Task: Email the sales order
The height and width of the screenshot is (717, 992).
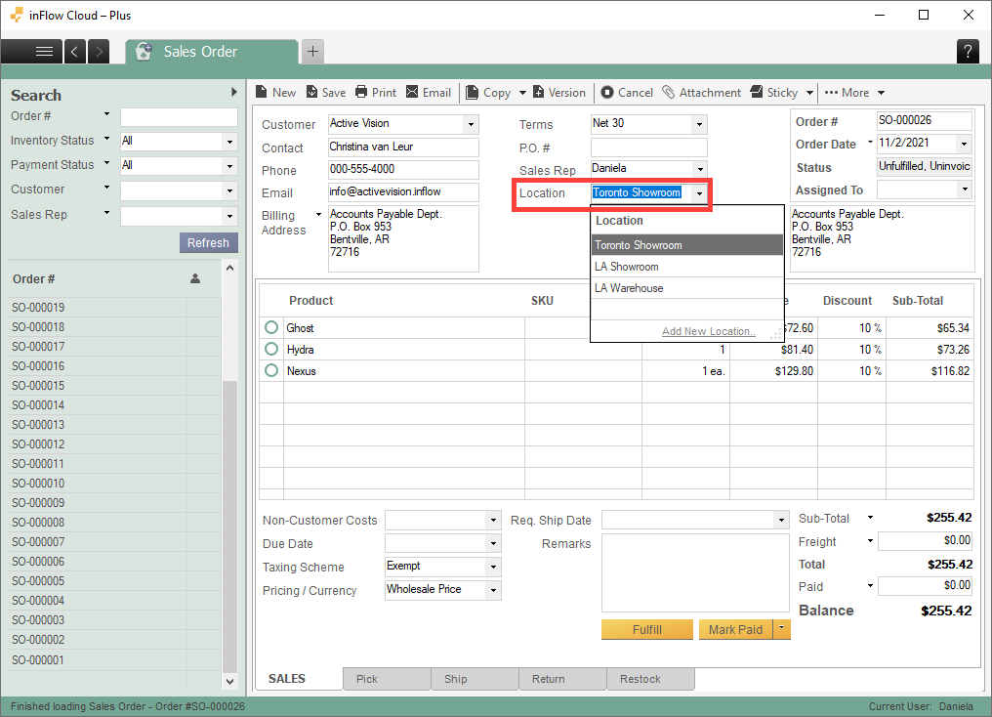Action: click(429, 92)
